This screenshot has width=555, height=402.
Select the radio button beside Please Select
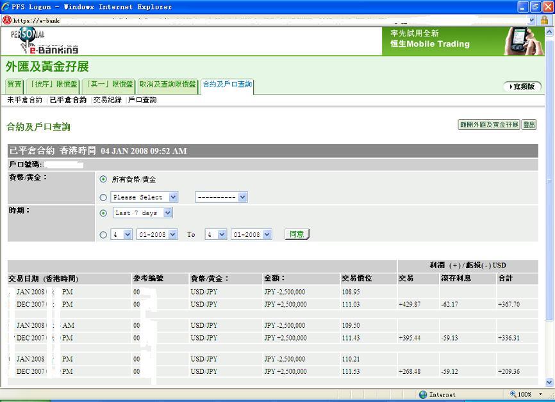click(x=103, y=197)
